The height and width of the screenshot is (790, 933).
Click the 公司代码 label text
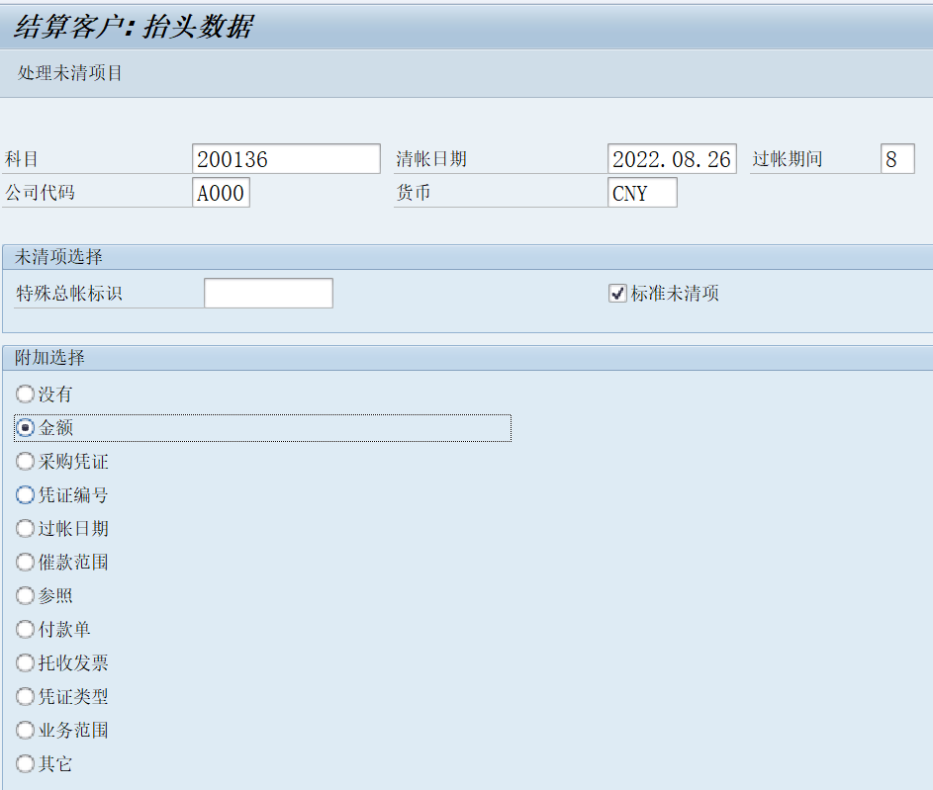[40, 193]
